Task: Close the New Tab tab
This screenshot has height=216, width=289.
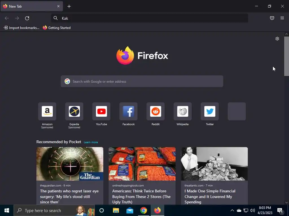Action: coord(58,6)
